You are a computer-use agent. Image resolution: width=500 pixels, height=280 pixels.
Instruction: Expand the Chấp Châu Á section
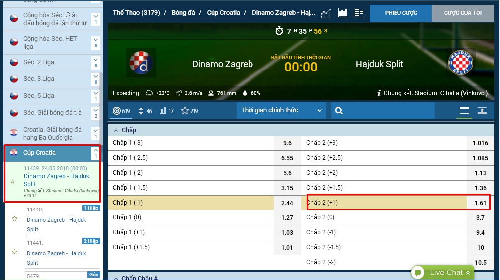pos(116,278)
